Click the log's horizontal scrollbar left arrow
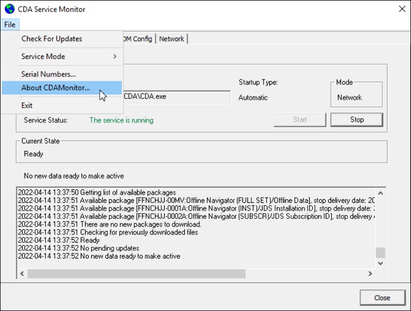 click(x=22, y=273)
